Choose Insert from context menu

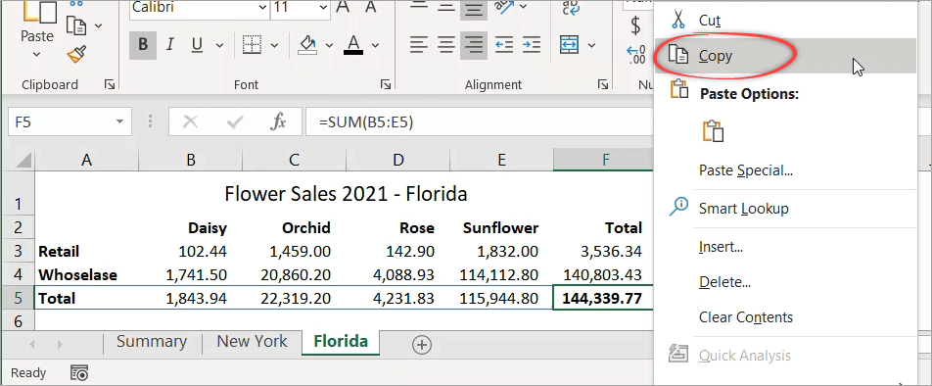point(784,246)
